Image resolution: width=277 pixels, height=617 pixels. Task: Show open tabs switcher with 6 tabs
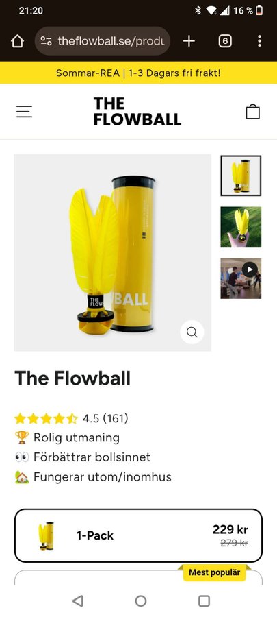225,41
